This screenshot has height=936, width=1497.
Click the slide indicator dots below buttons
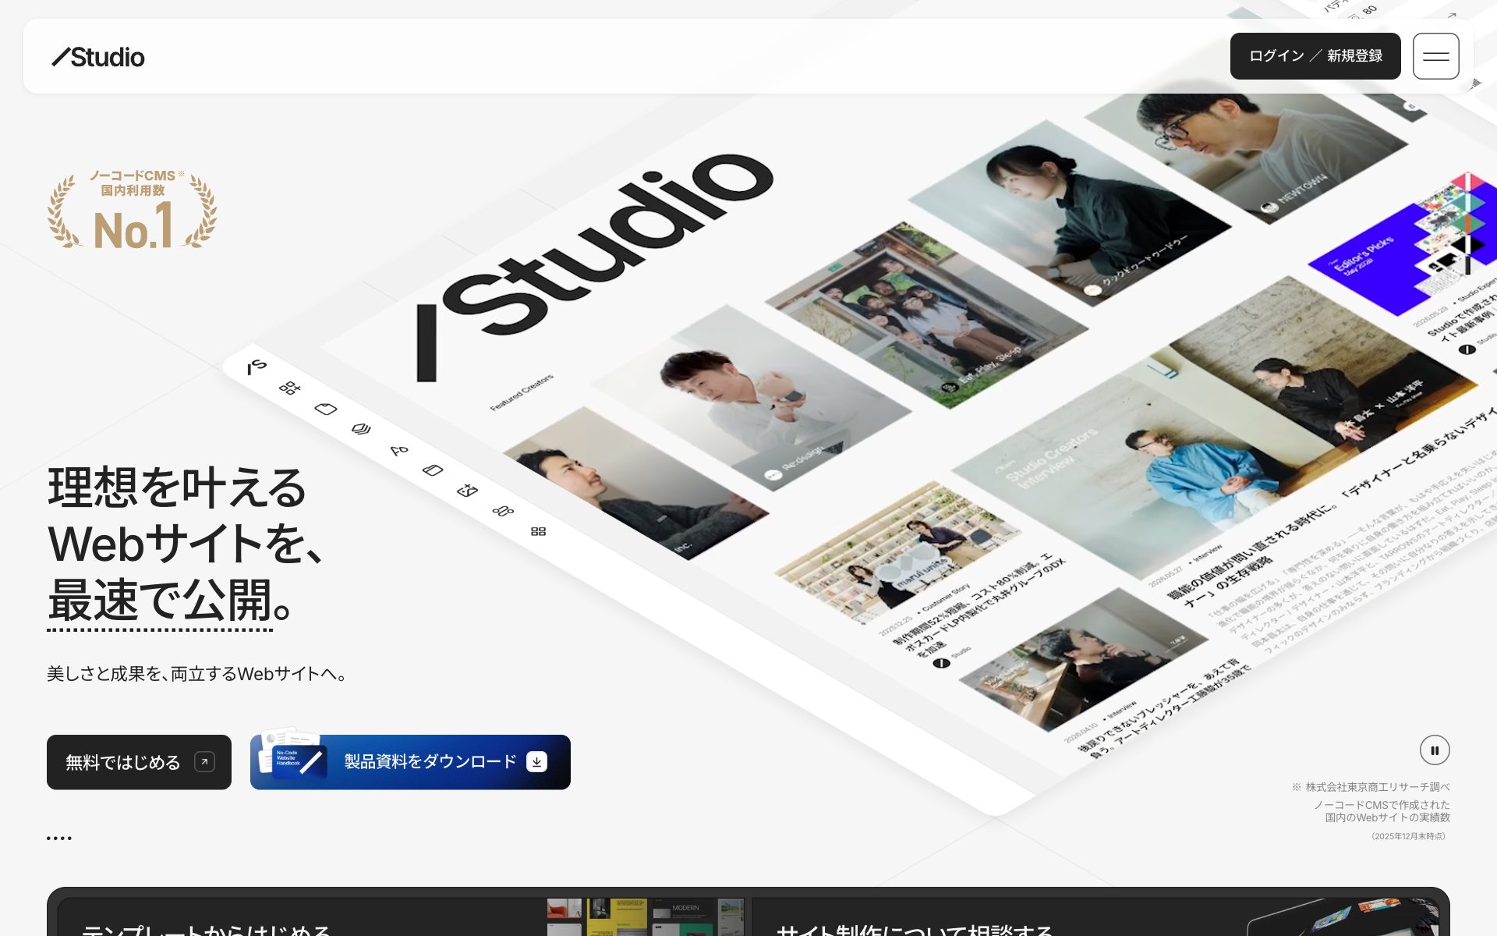click(x=59, y=838)
